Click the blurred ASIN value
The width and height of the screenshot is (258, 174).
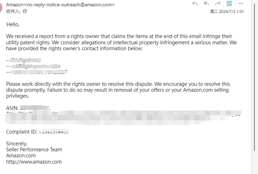35,108
